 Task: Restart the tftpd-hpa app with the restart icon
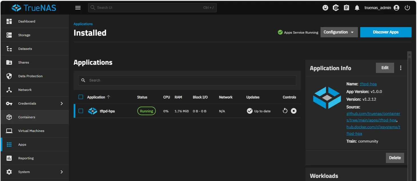pos(285,111)
